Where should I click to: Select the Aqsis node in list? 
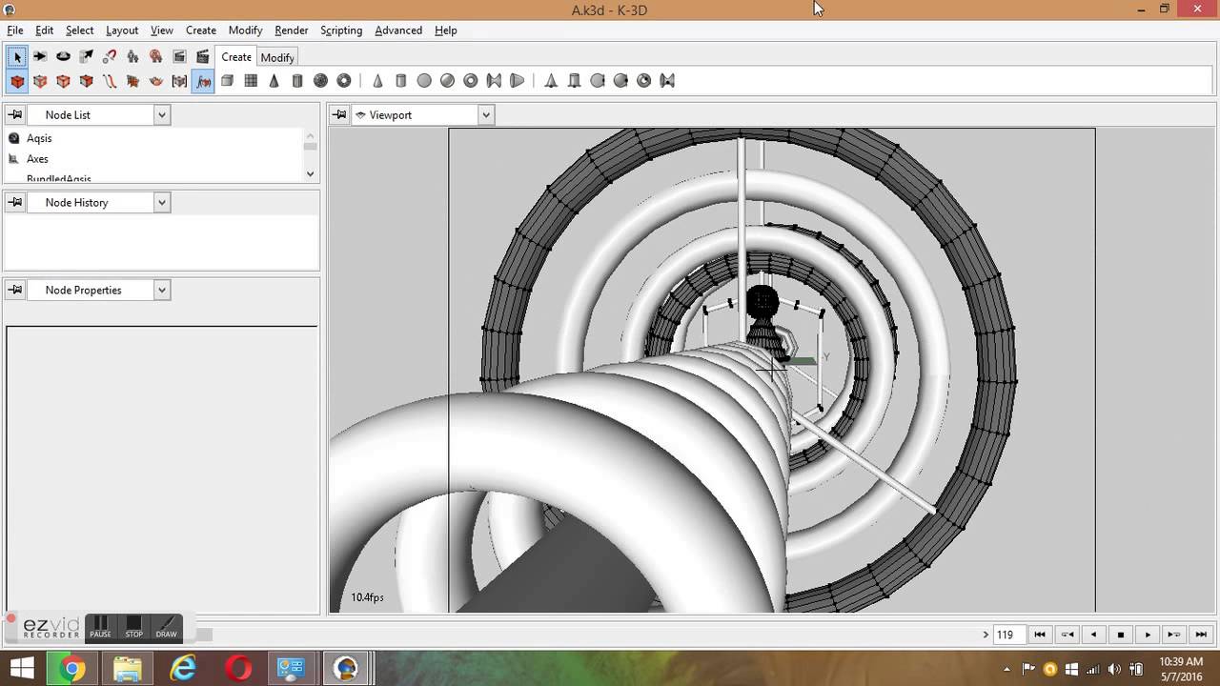pyautogui.click(x=39, y=138)
